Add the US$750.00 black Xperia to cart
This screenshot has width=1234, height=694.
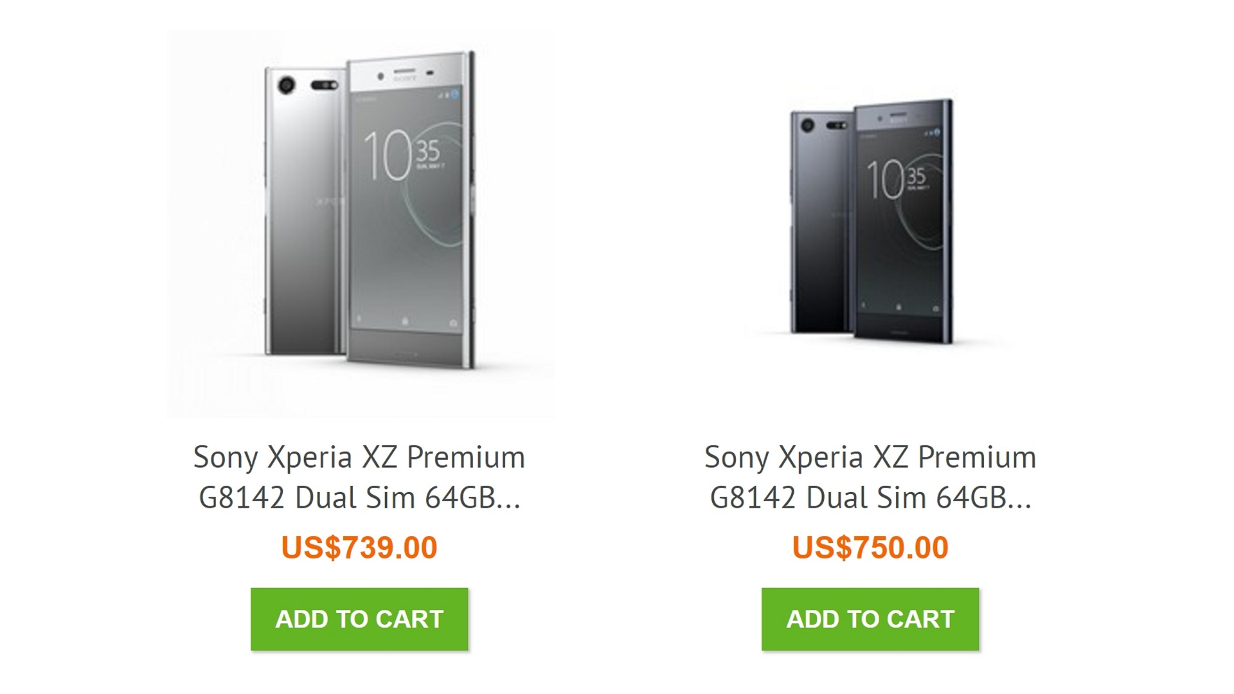pos(870,619)
